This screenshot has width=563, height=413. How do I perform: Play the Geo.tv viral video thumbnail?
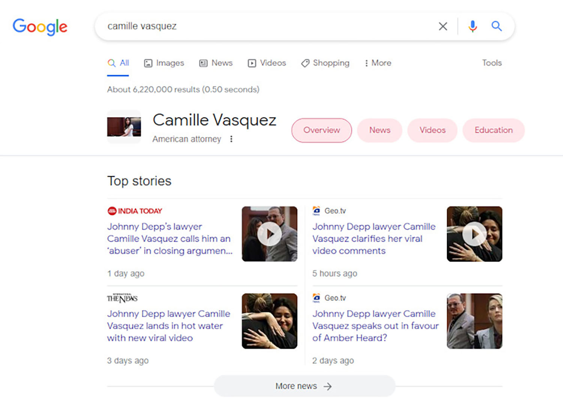pos(474,234)
